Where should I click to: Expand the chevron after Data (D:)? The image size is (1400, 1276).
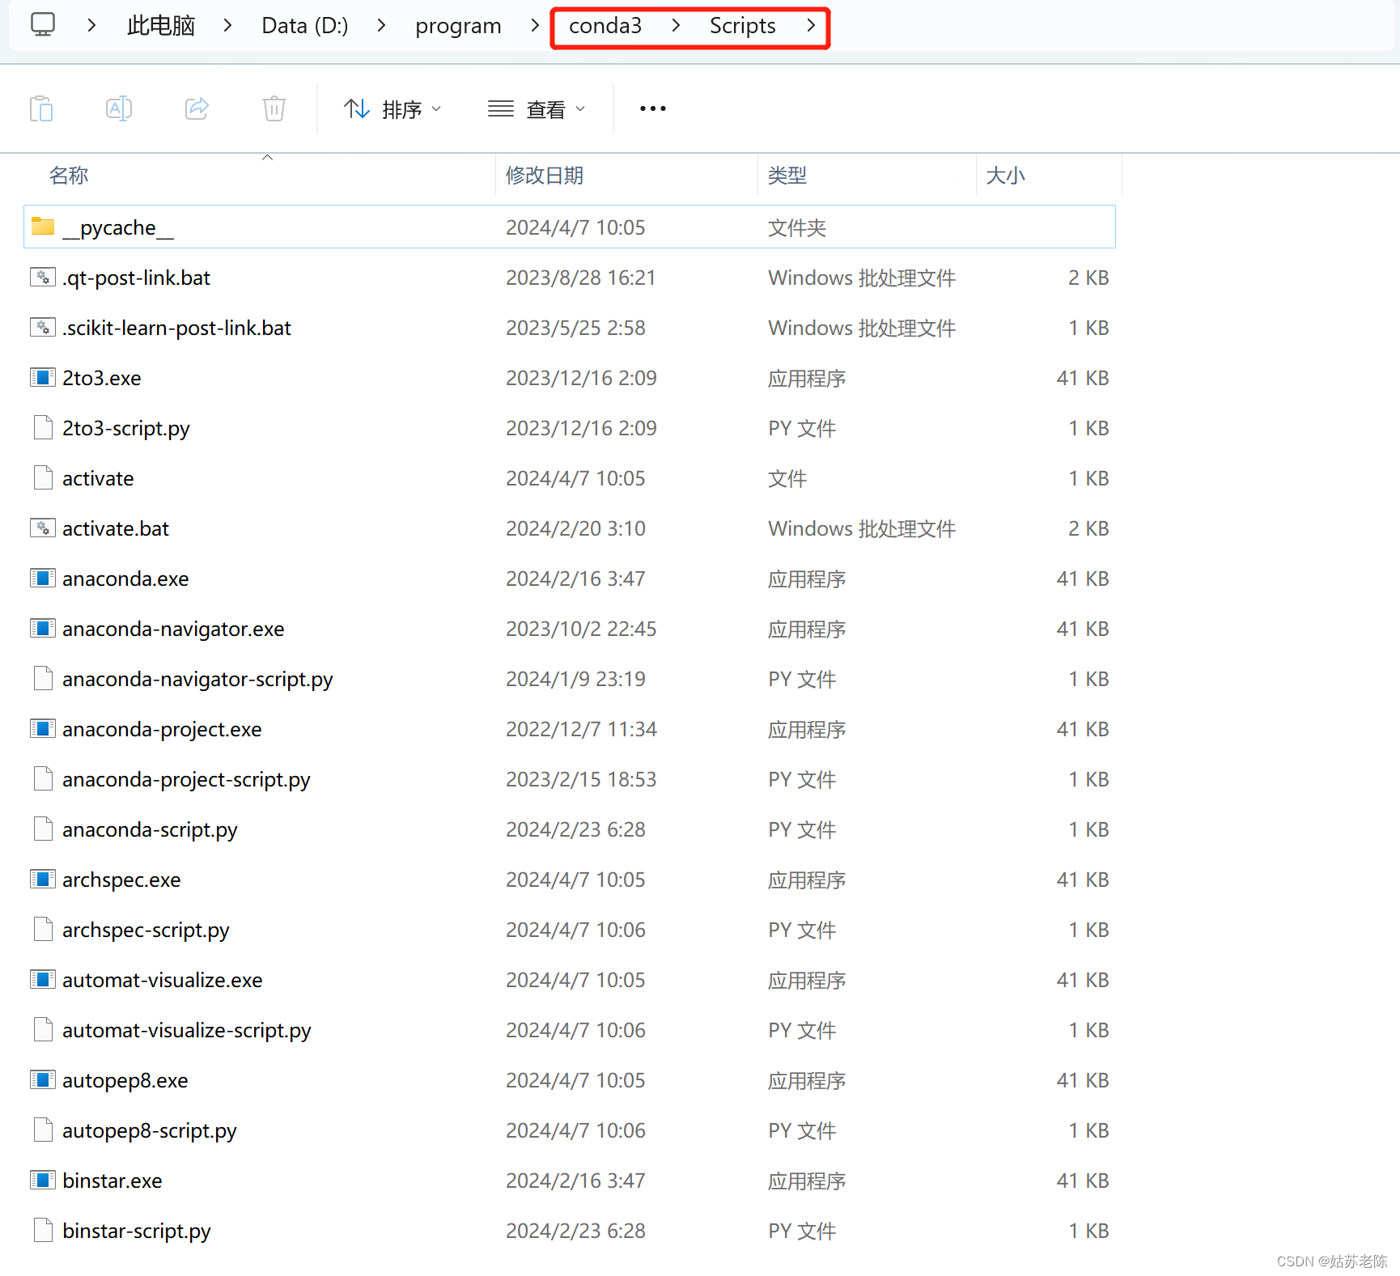pos(381,25)
